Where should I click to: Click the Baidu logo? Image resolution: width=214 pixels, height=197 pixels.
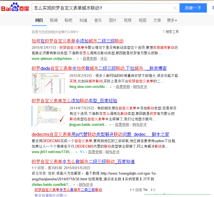tap(15, 7)
